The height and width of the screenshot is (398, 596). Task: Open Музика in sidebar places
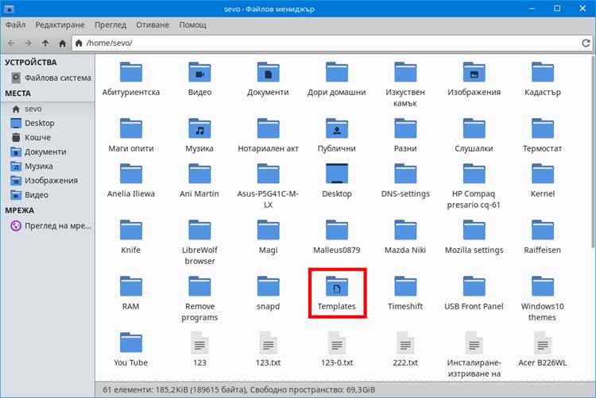pos(48,166)
